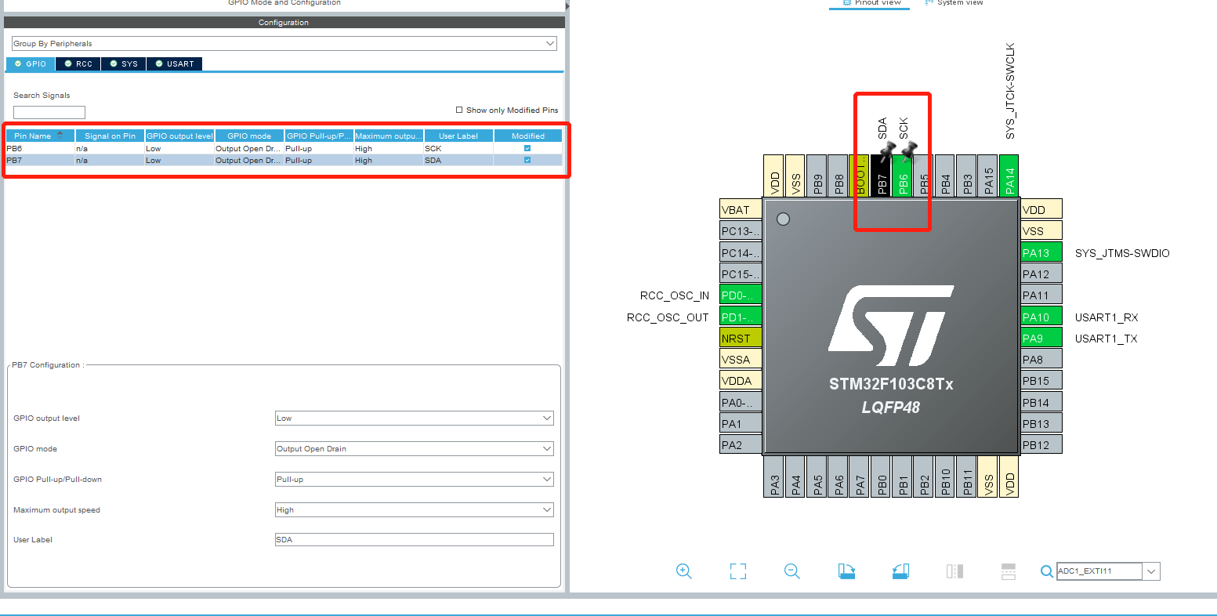Switch to the System view tab
The width and height of the screenshot is (1217, 616).
(x=953, y=3)
